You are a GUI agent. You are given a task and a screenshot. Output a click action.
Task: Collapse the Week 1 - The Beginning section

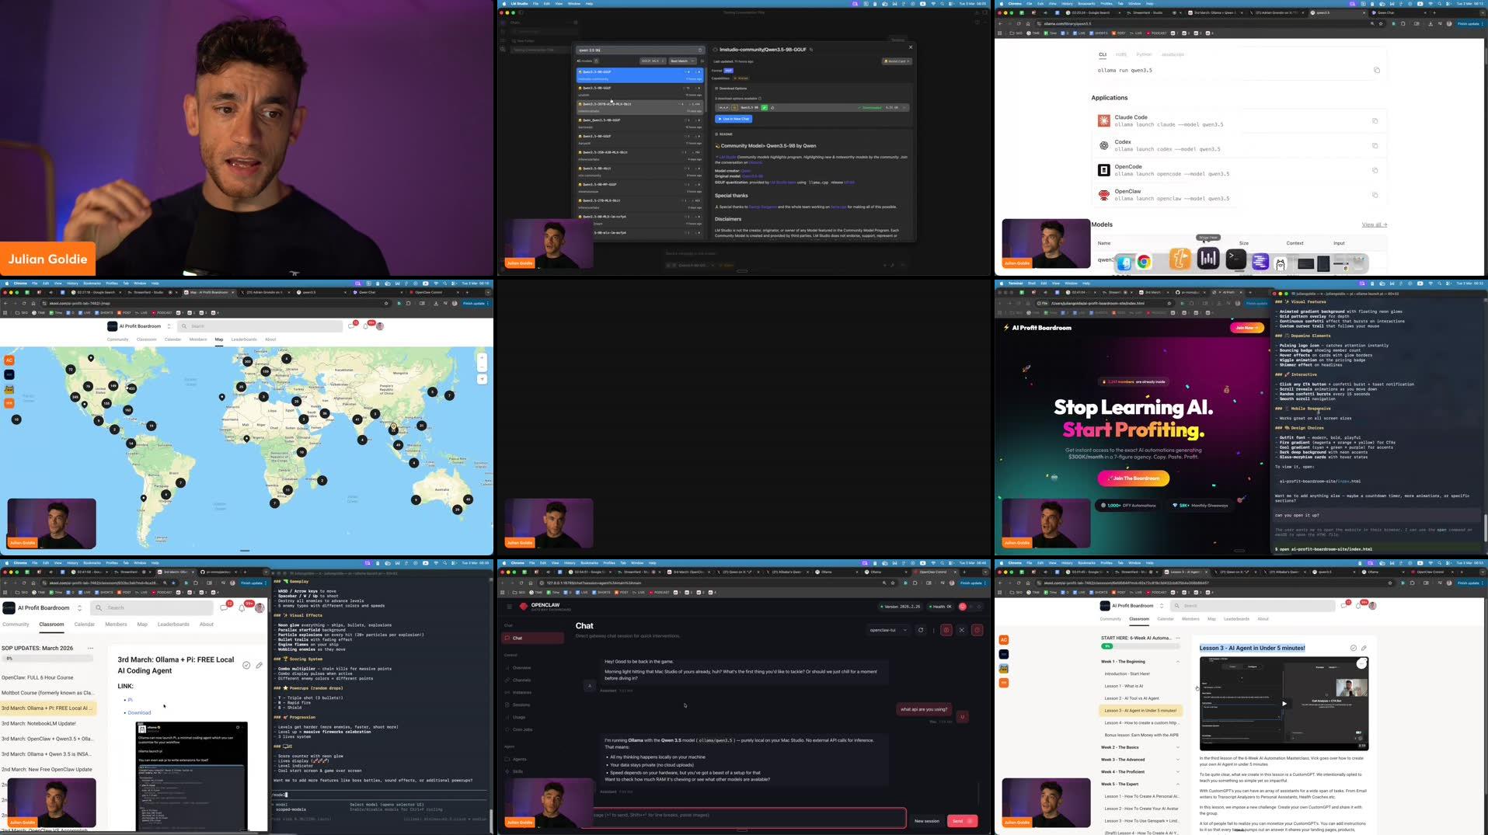(1178, 662)
